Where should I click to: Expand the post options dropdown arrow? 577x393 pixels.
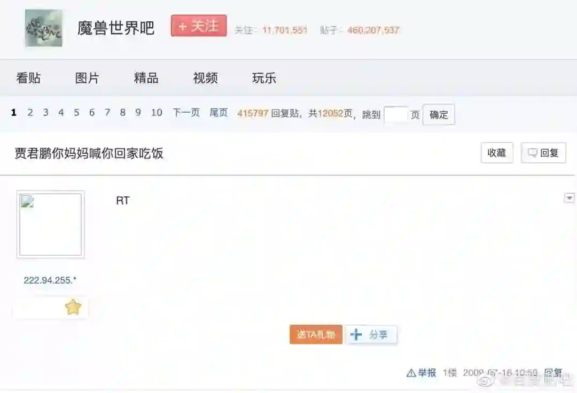[x=570, y=198]
